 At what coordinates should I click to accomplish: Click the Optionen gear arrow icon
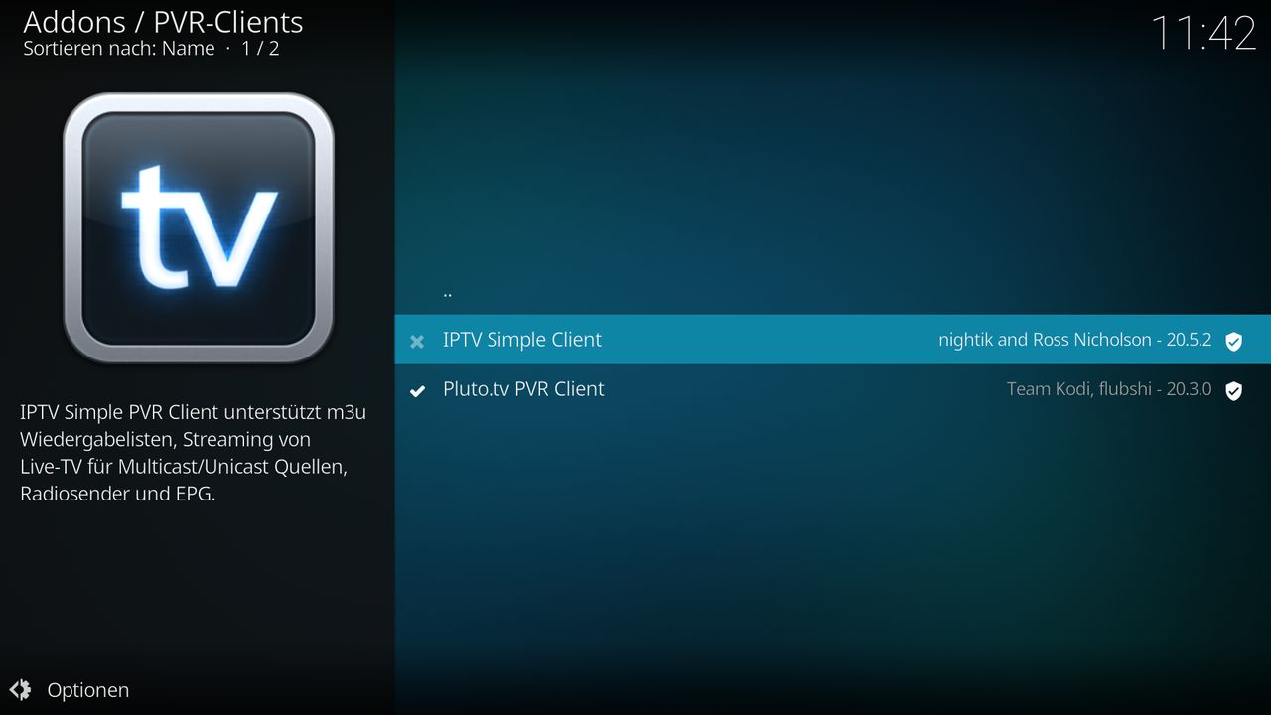pyautogui.click(x=20, y=689)
